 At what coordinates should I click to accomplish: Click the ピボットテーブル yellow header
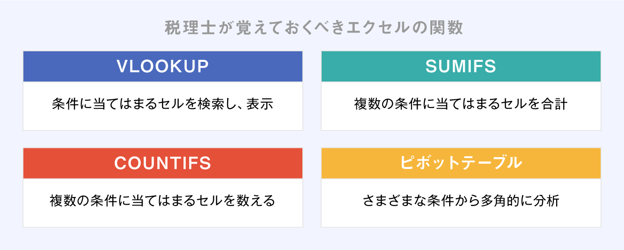point(461,163)
